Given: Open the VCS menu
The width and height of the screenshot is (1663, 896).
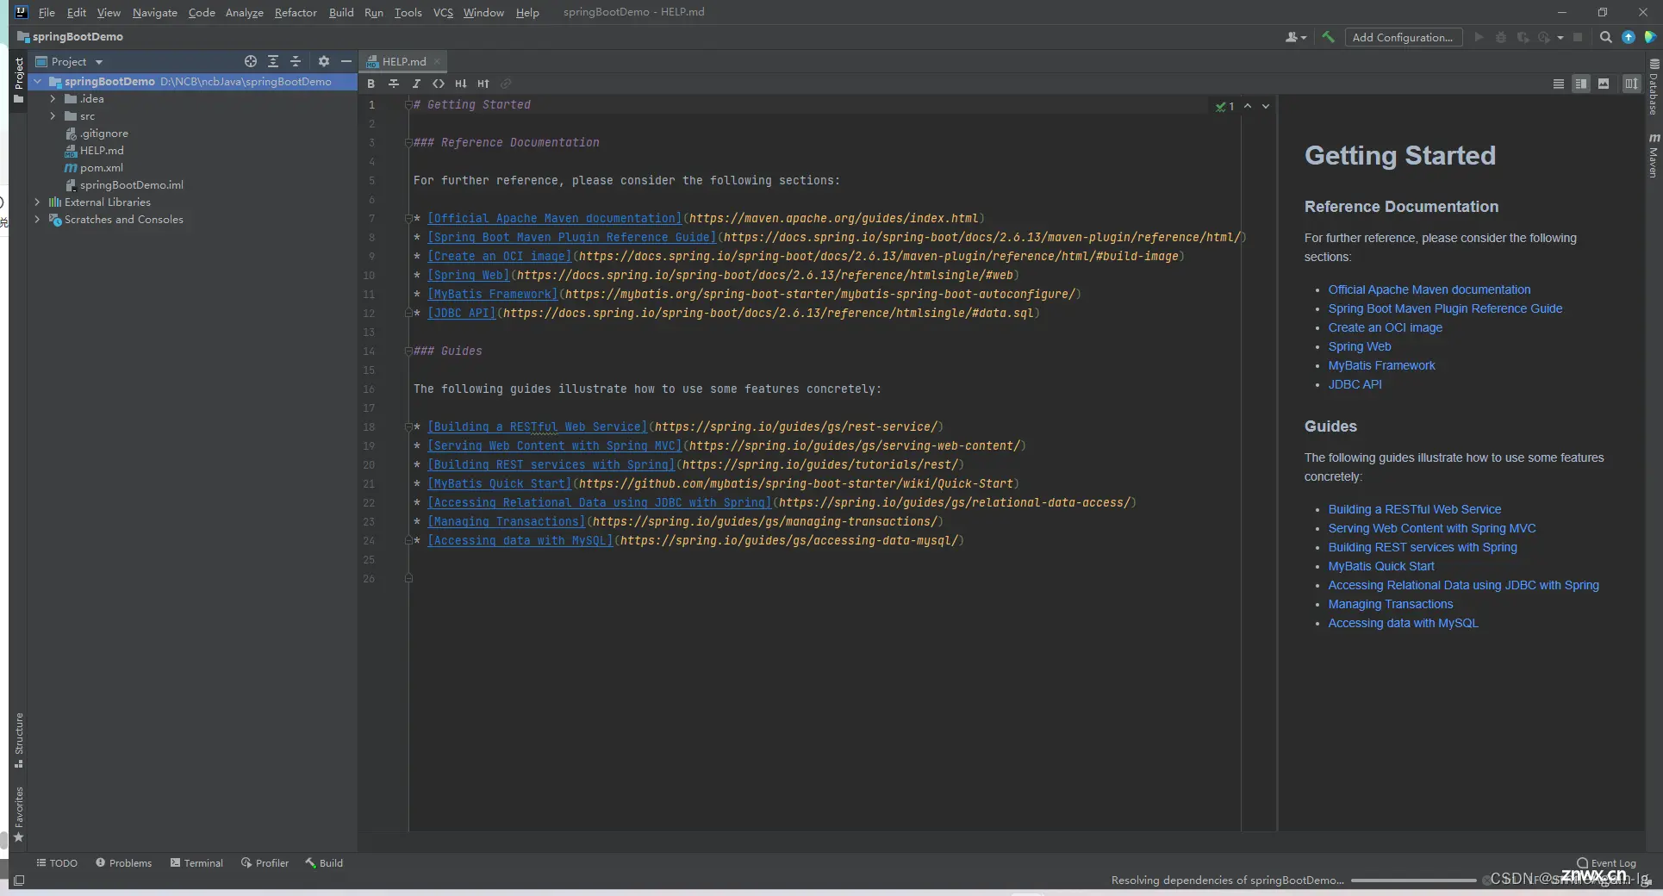Looking at the screenshot, I should [x=443, y=12].
